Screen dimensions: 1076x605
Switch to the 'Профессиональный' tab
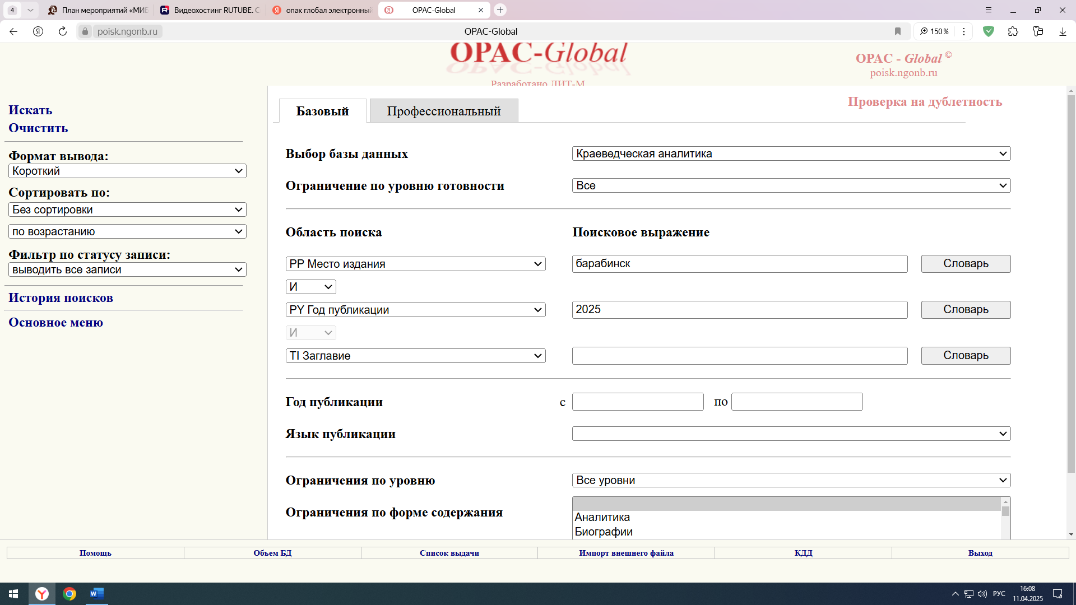pyautogui.click(x=443, y=111)
